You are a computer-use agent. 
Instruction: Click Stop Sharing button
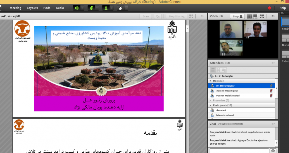click(x=177, y=16)
